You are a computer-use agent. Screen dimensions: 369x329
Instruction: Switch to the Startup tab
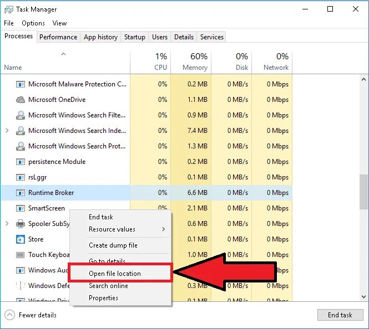click(135, 37)
